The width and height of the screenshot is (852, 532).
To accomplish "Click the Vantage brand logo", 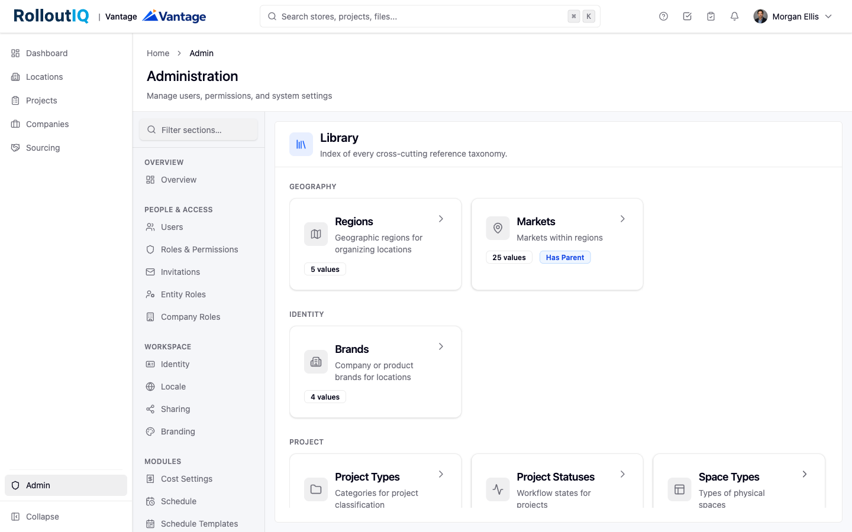I will click(x=175, y=16).
